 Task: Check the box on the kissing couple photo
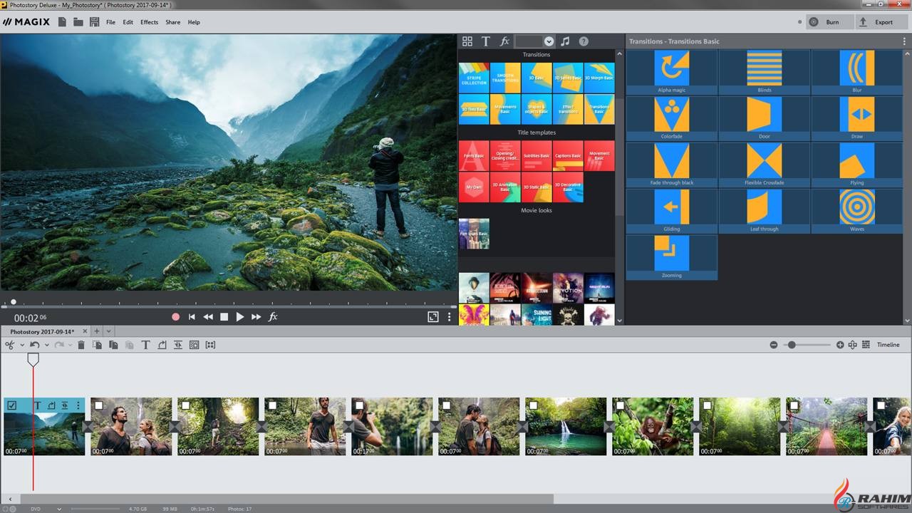(x=447, y=405)
